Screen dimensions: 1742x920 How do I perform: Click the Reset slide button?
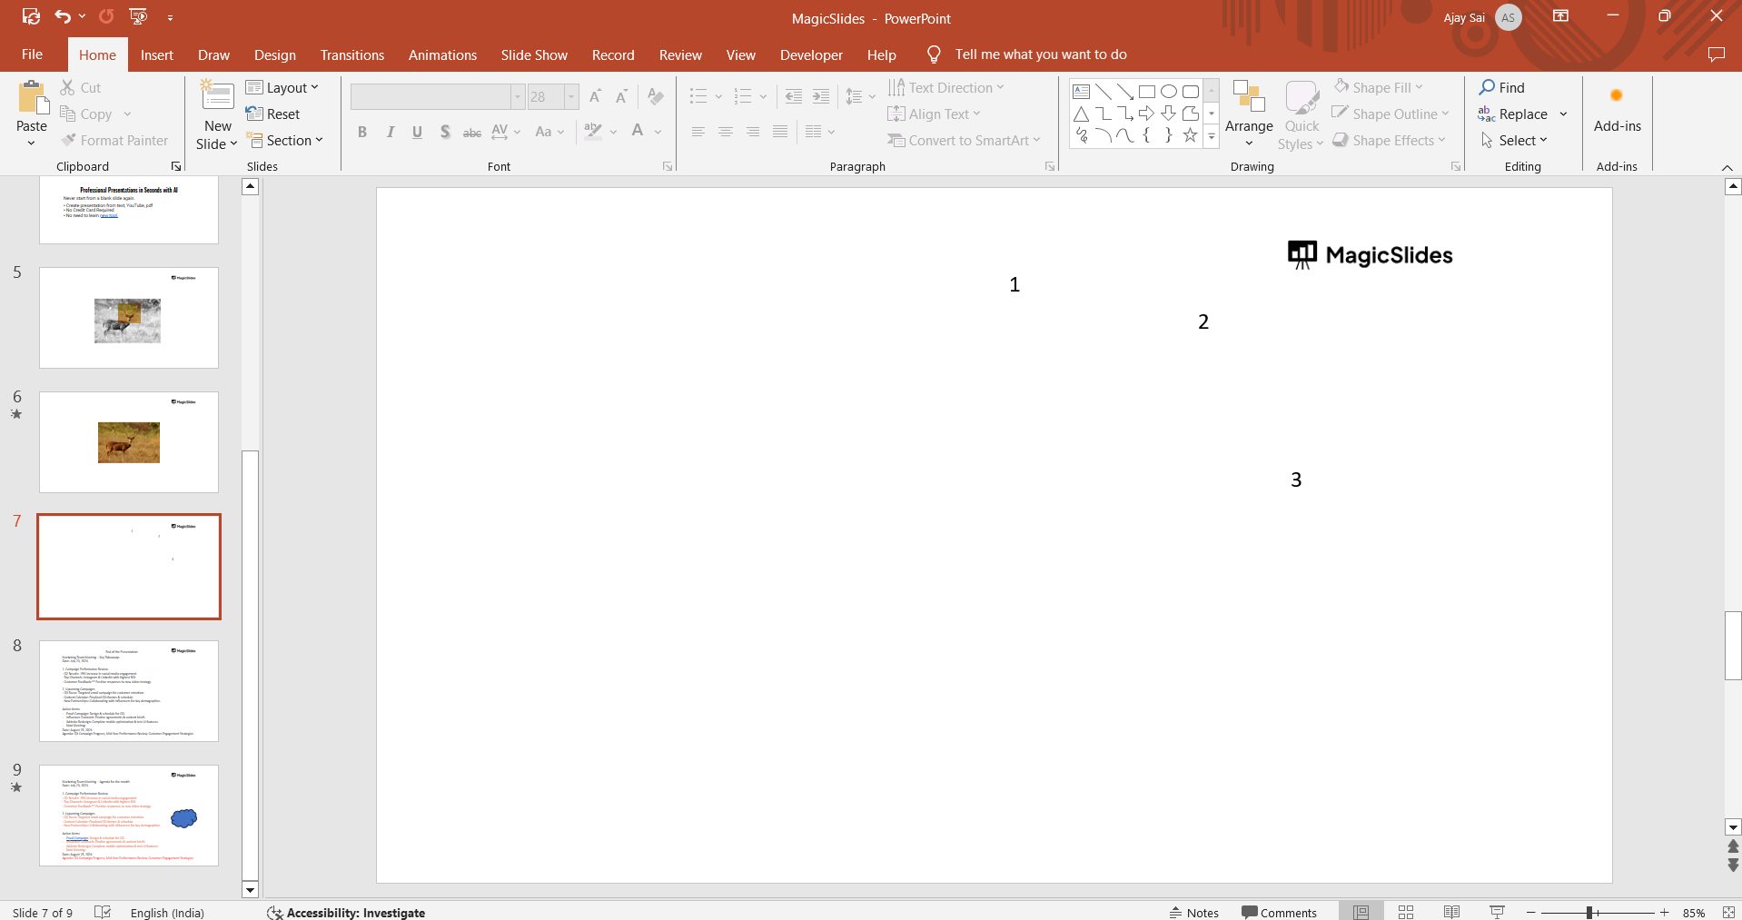(272, 114)
